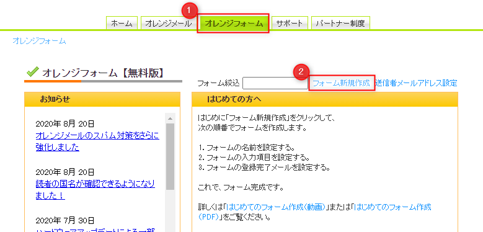Go to the パートナー制度 tab
Viewport: 483px width, 232px height.
tap(340, 23)
